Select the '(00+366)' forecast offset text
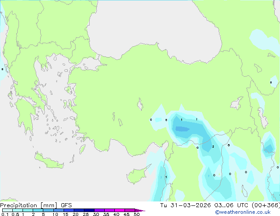Viewport: 280px width, 216px height. 266,205
